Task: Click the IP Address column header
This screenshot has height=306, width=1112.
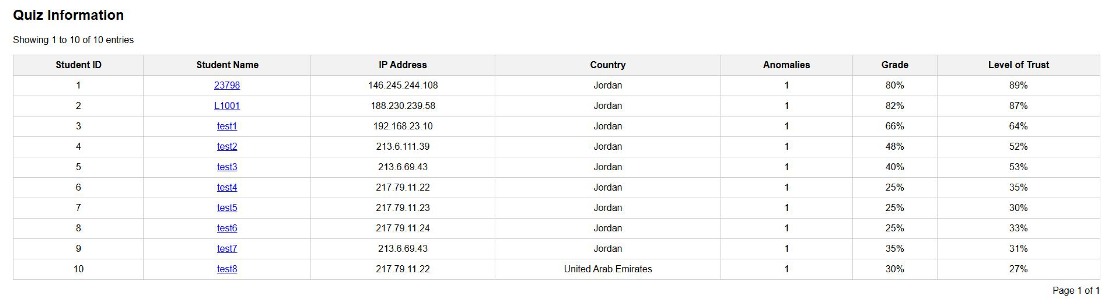Action: pos(402,65)
